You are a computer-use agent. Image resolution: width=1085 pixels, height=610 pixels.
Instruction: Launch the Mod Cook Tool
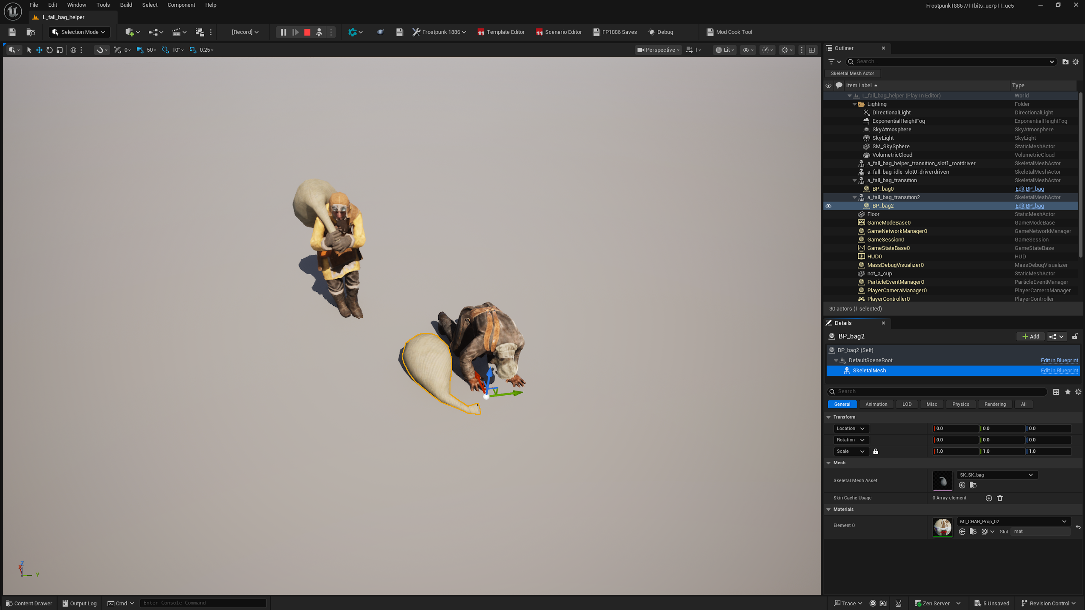point(729,32)
